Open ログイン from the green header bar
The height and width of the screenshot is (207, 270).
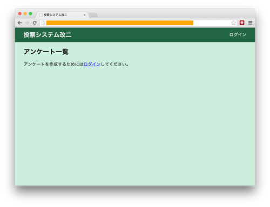[x=238, y=34]
